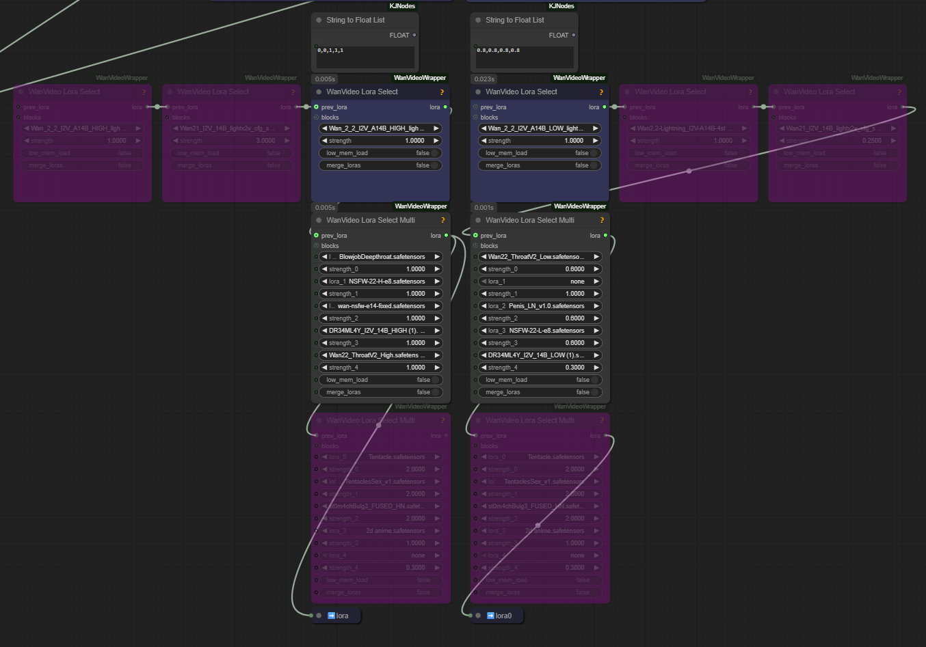Click the bypassed strength field showing 3.0000
The image size is (926, 647).
pos(231,141)
